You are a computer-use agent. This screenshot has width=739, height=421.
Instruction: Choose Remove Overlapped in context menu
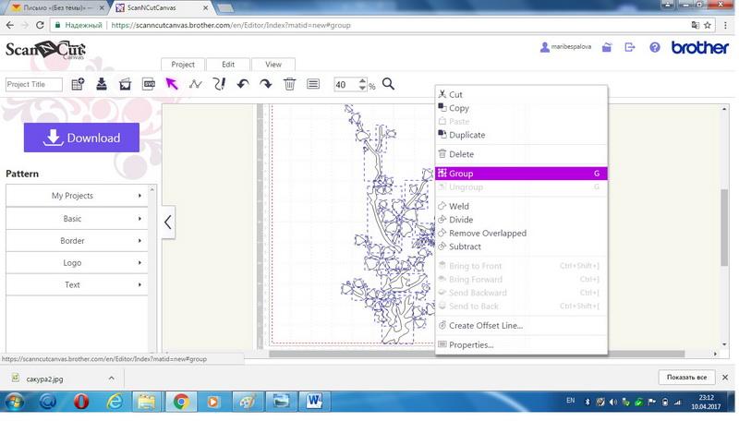coord(521,234)
